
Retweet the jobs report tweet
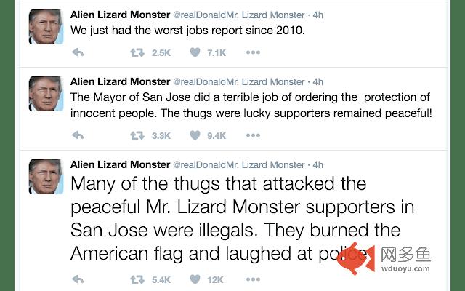coord(136,52)
